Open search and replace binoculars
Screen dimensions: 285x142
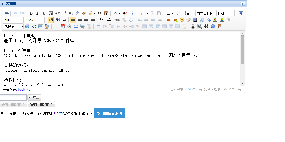click(x=206, y=26)
